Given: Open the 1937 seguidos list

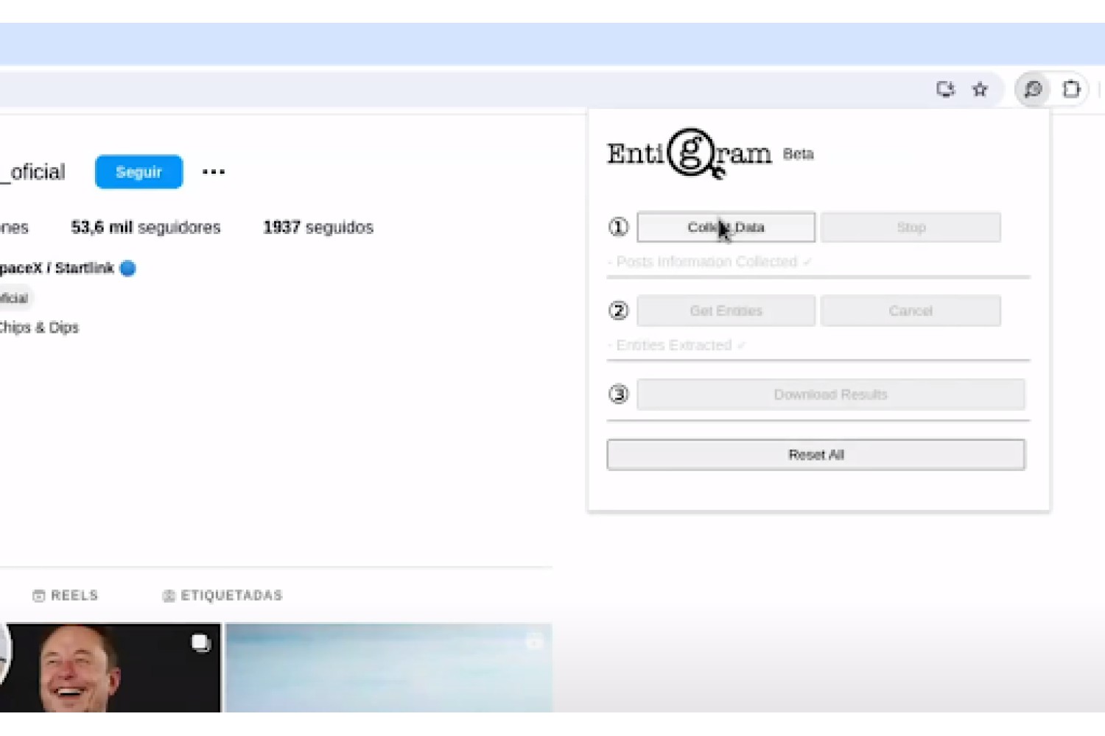Looking at the screenshot, I should 318,227.
